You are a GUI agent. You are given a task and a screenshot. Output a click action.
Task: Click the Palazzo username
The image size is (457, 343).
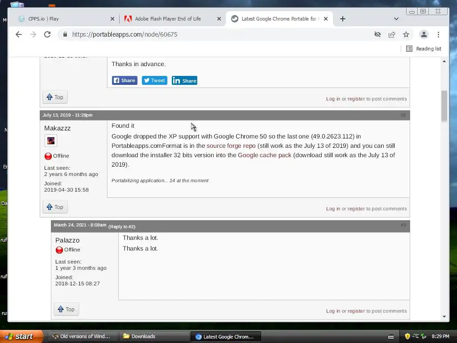click(67, 240)
